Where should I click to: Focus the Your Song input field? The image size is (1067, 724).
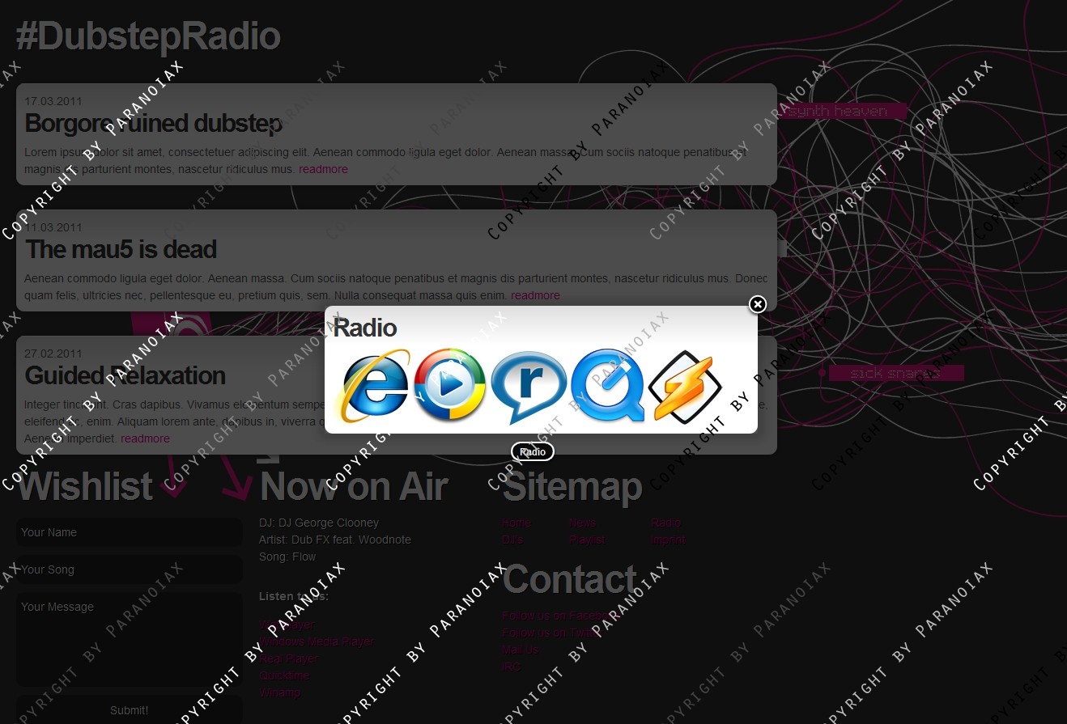coord(130,569)
